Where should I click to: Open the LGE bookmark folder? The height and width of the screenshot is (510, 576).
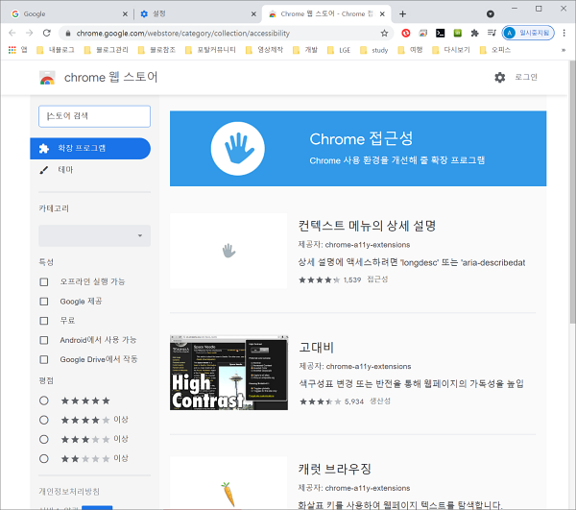[x=339, y=50]
